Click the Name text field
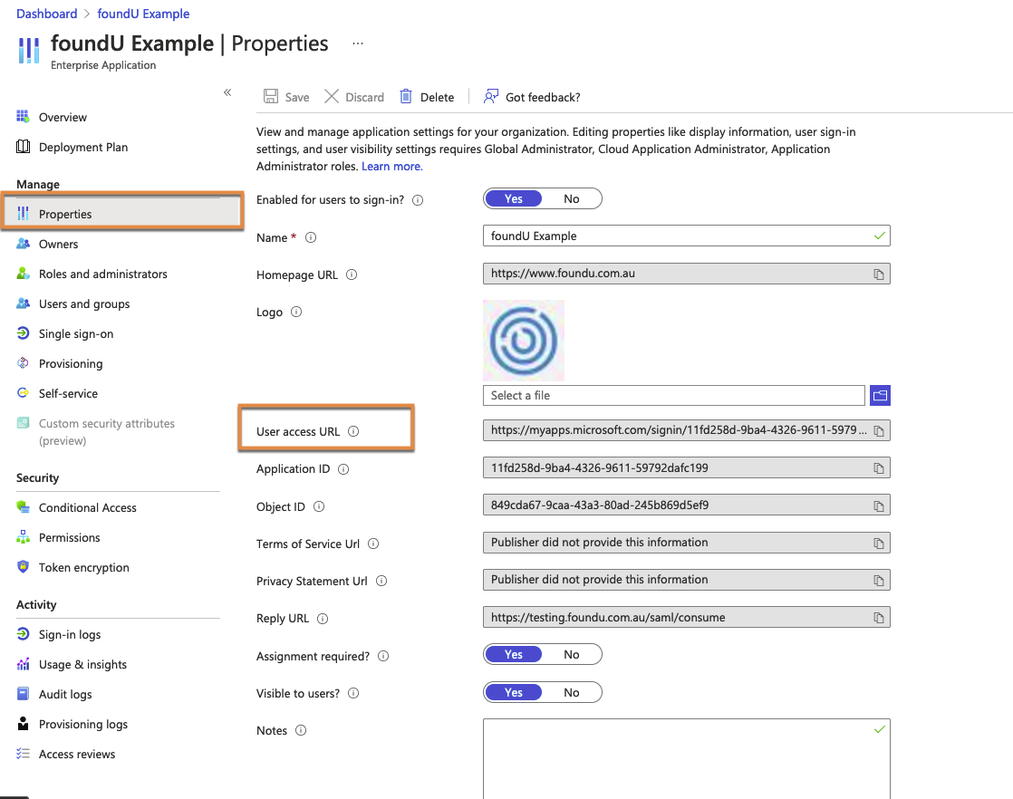This screenshot has height=799, width=1013. [x=680, y=236]
